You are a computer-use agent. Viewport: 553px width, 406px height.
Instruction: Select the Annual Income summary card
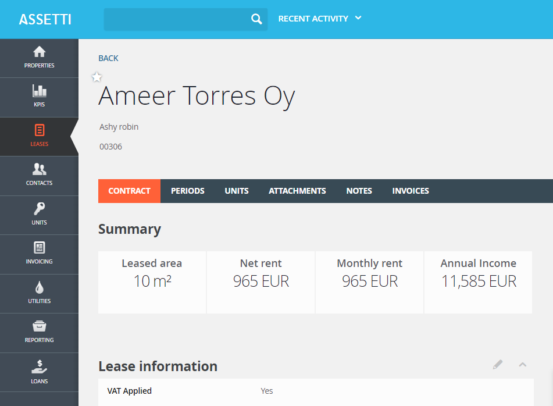point(478,282)
